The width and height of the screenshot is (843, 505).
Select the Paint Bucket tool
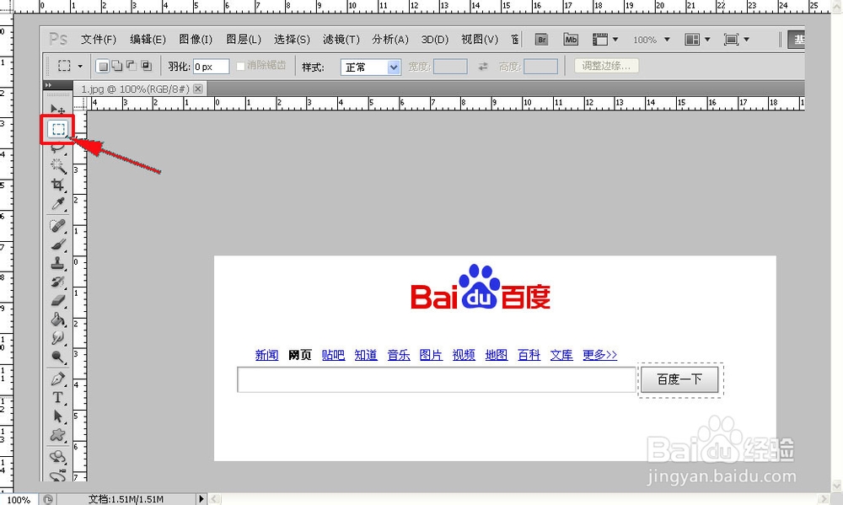[58, 320]
